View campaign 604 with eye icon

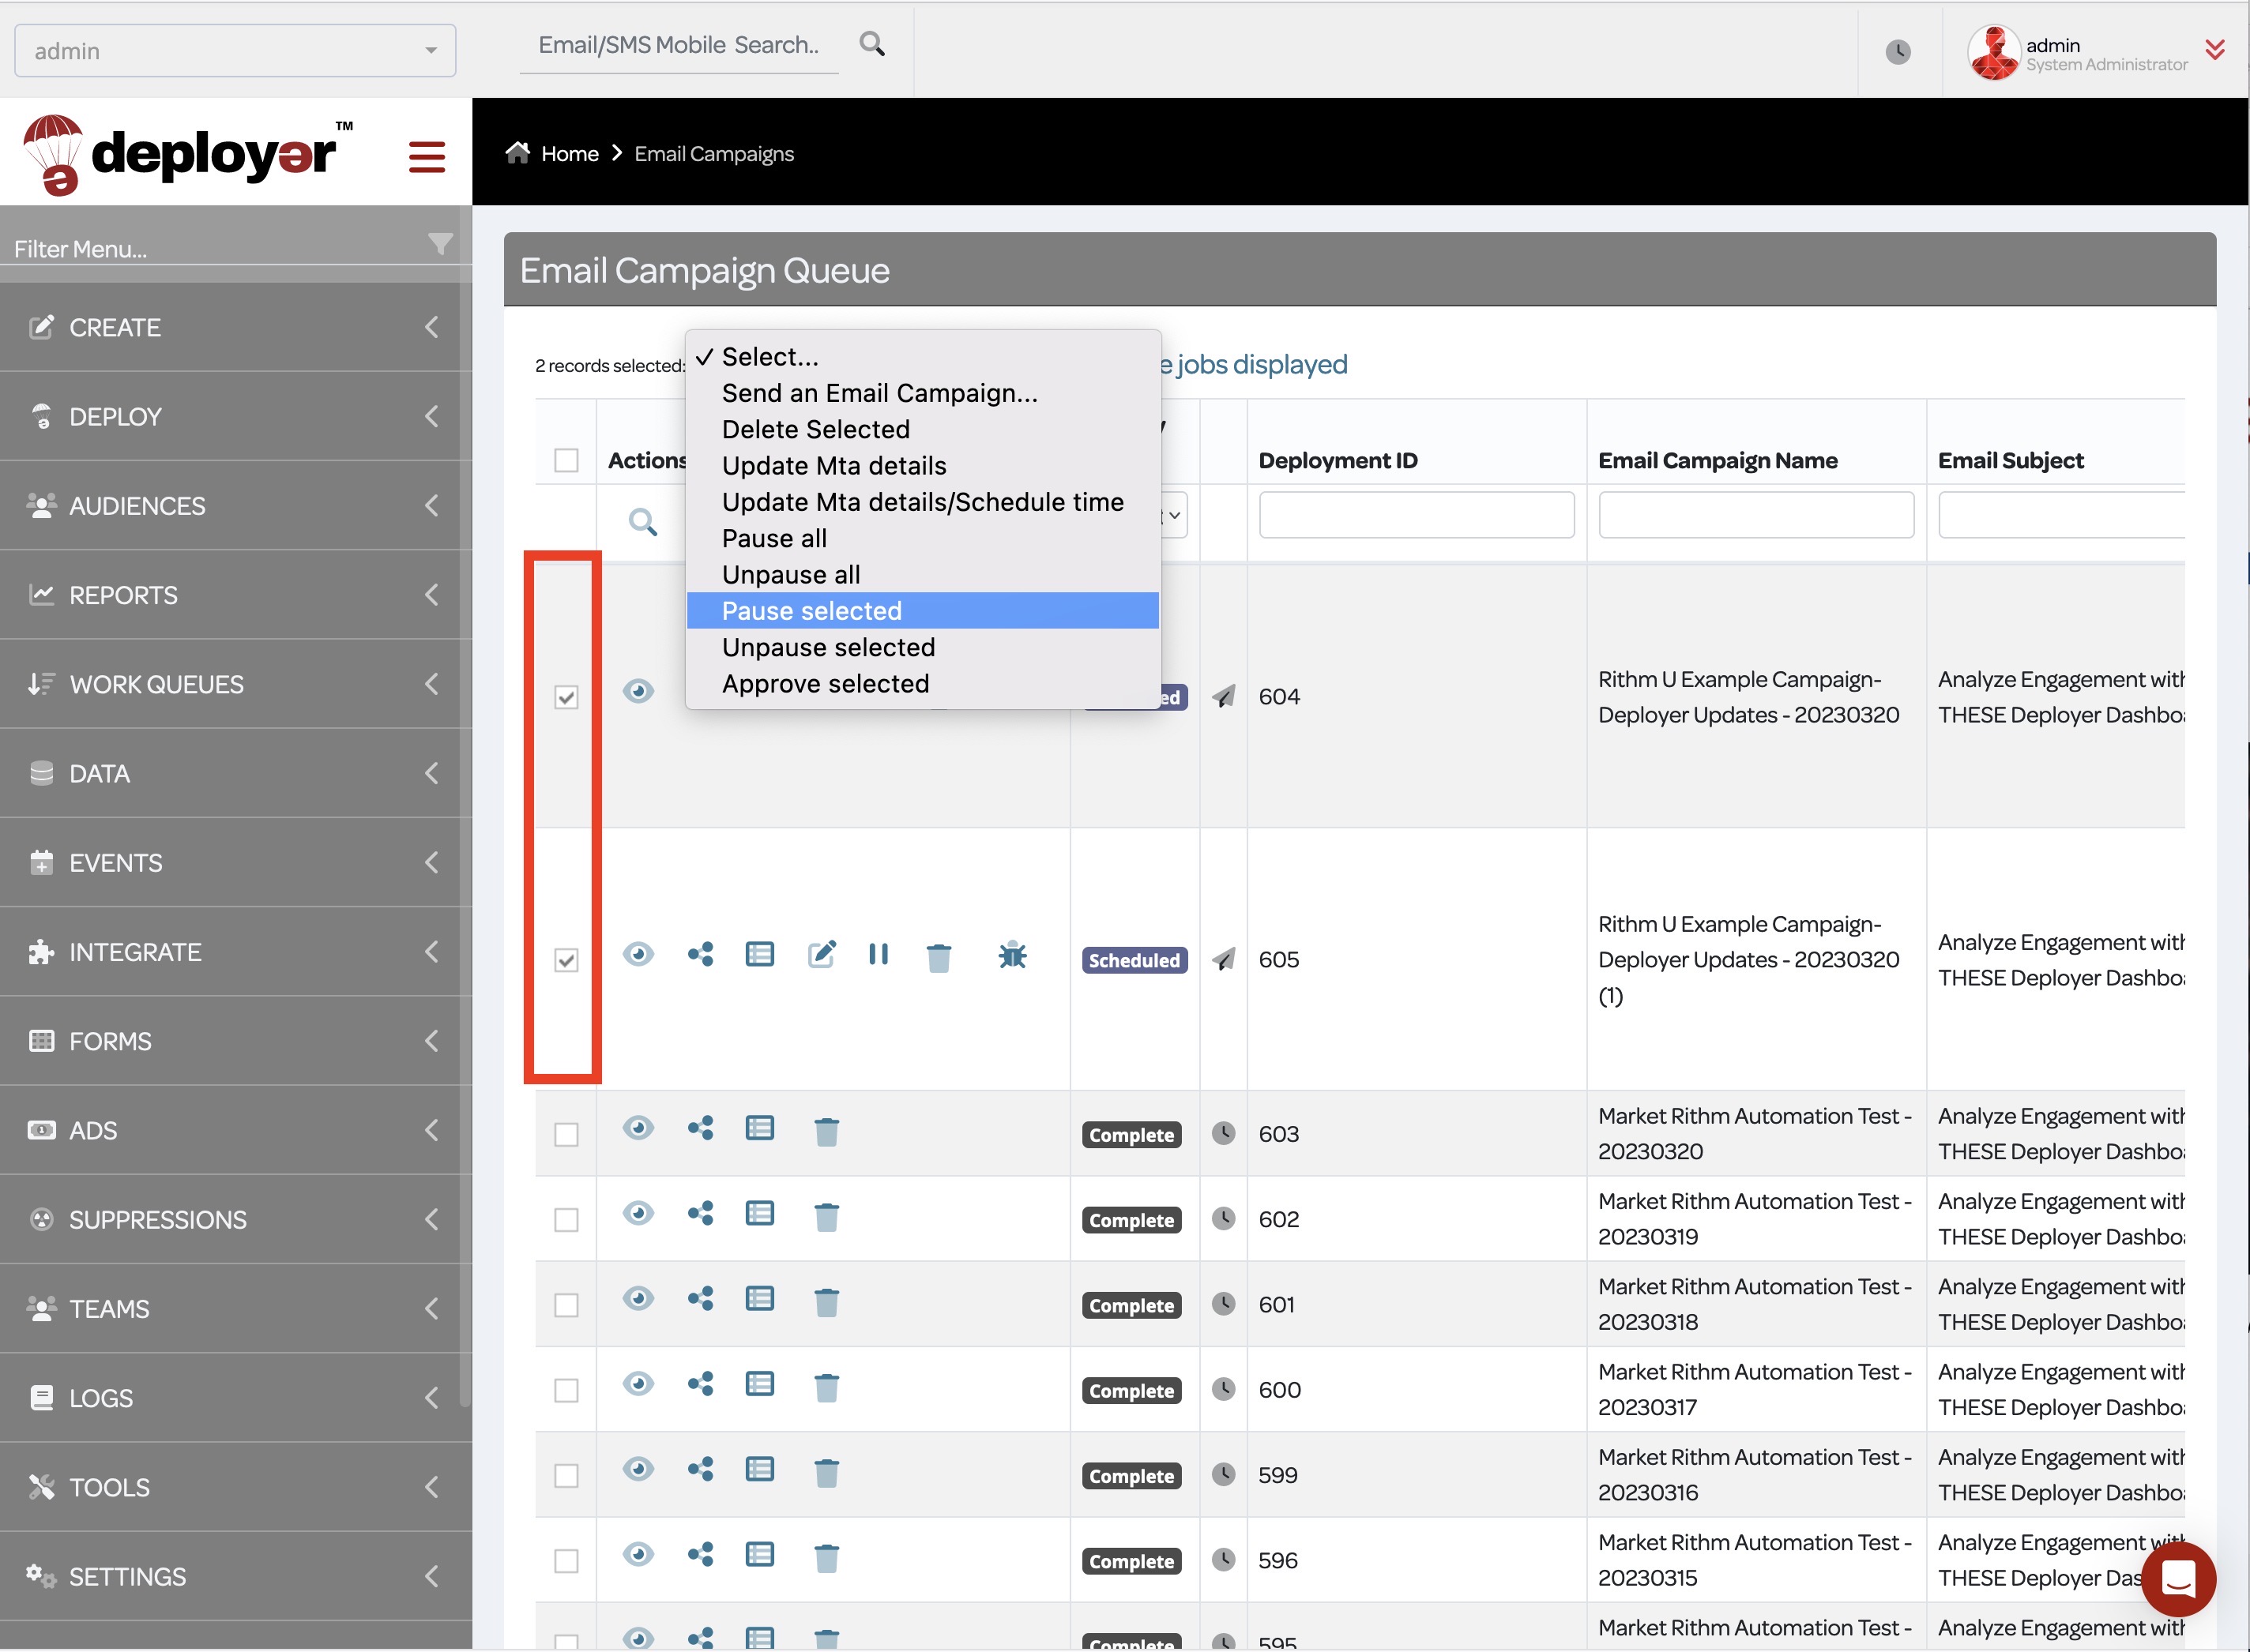(638, 691)
